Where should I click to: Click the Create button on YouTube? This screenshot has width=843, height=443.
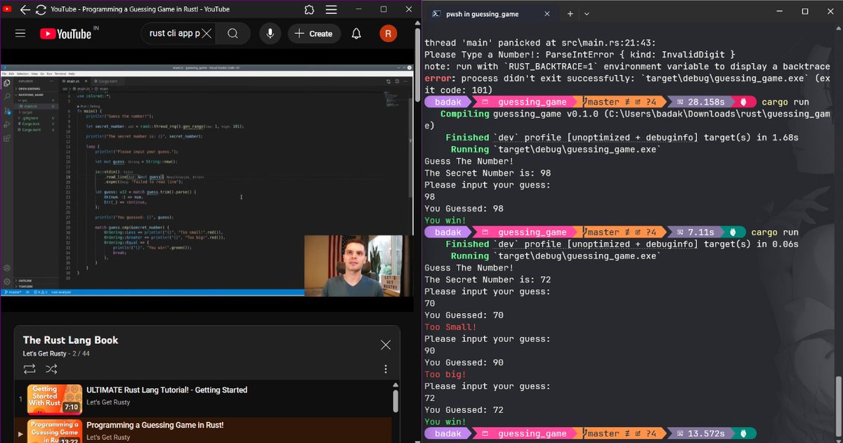click(x=313, y=34)
